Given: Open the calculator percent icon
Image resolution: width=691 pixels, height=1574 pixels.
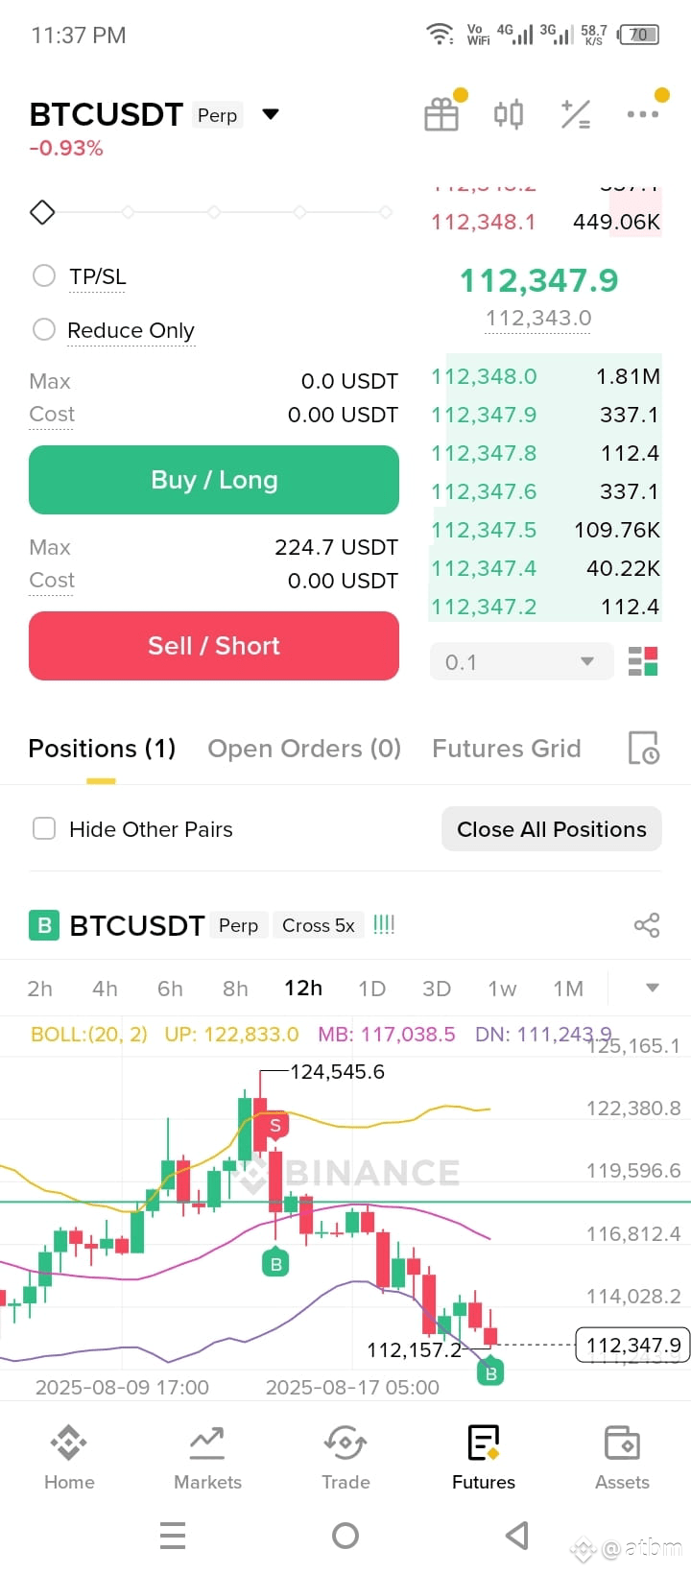Looking at the screenshot, I should 576,114.
